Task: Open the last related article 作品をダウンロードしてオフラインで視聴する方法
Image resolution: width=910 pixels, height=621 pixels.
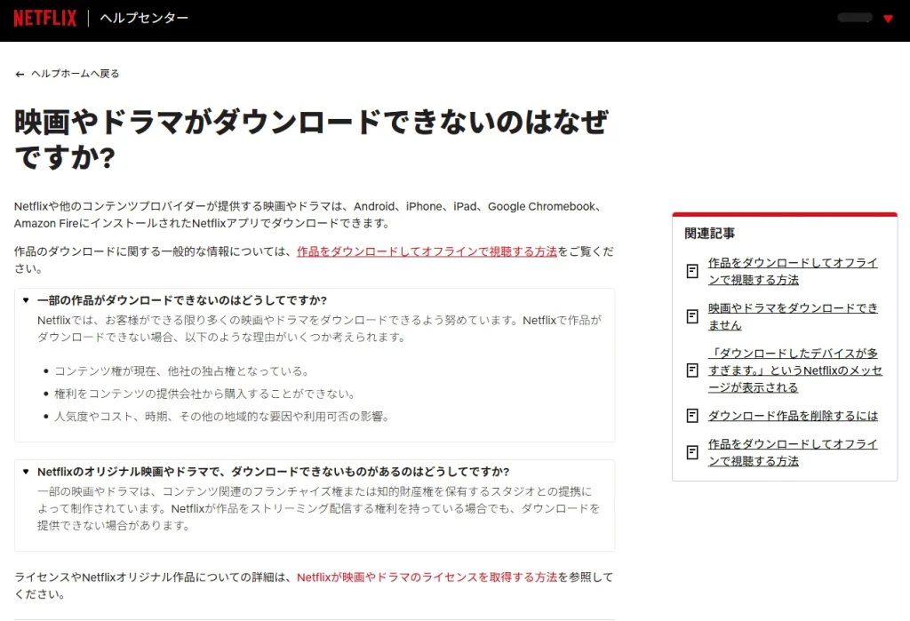Action: point(793,452)
